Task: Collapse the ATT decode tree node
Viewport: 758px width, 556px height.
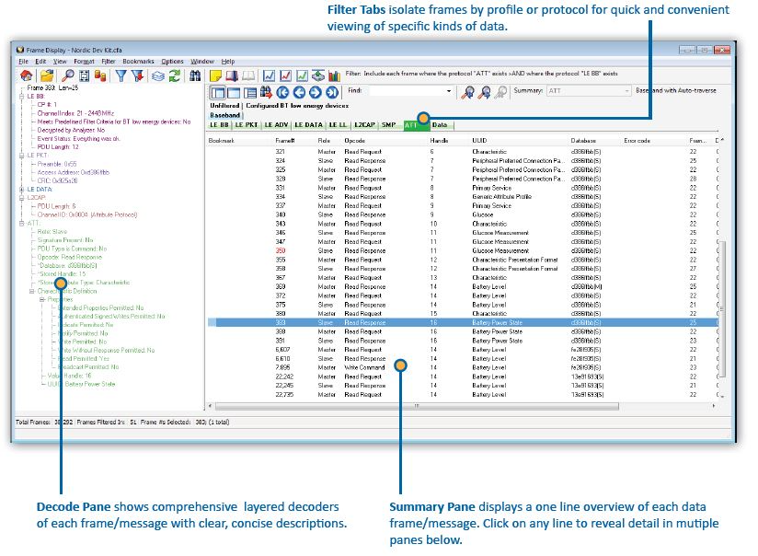Action: pos(22,222)
